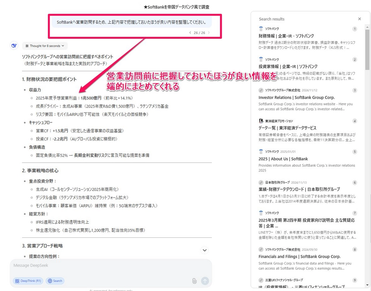The image size is (371, 291).
Task: Click scrollbar down arrow in results panel
Action: (x=367, y=285)
